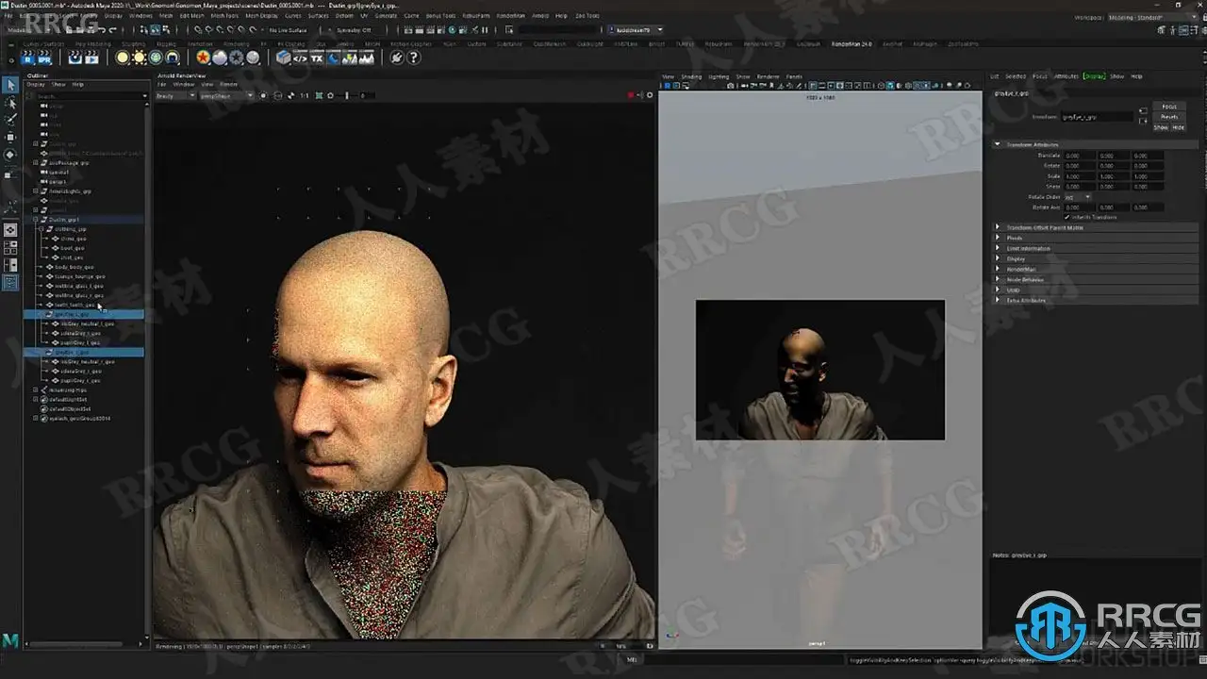The width and height of the screenshot is (1207, 679).
Task: Toggle the Inherits Transform checkbox
Action: pyautogui.click(x=1066, y=217)
